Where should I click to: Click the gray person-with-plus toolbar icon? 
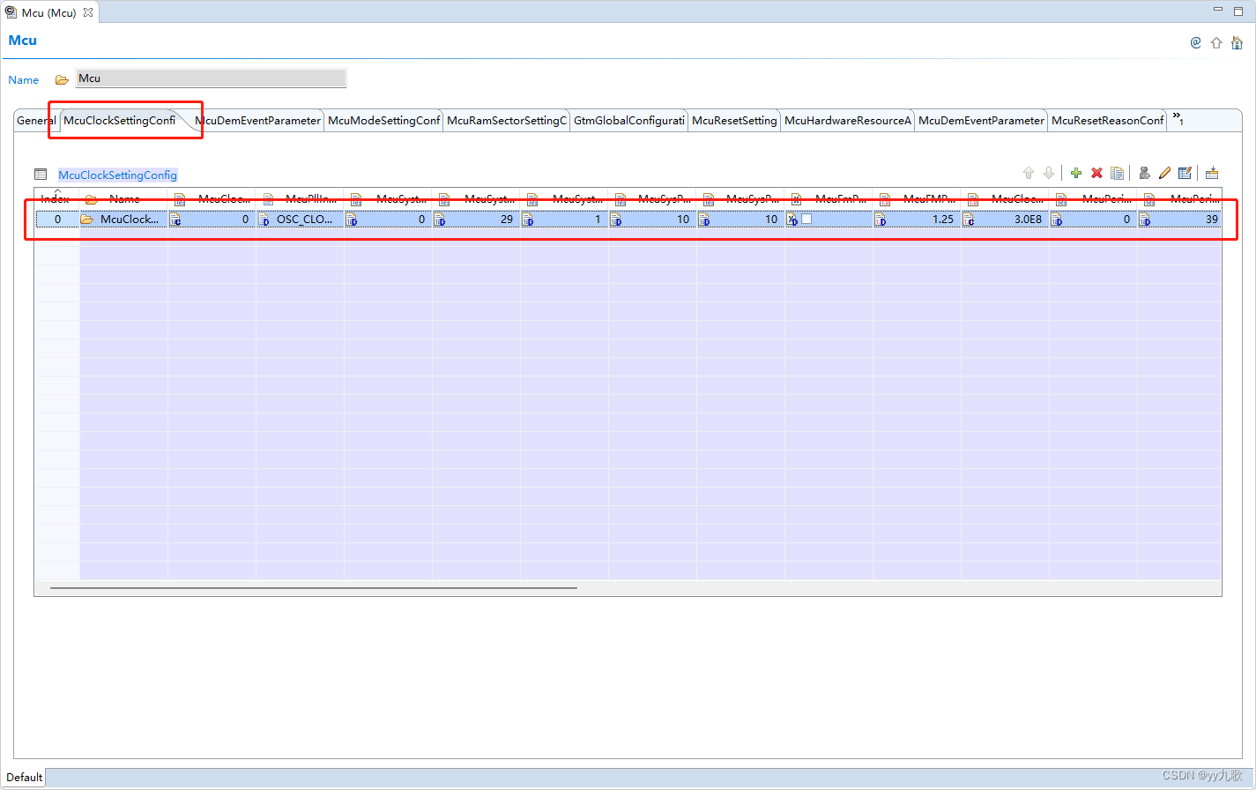coord(1144,173)
